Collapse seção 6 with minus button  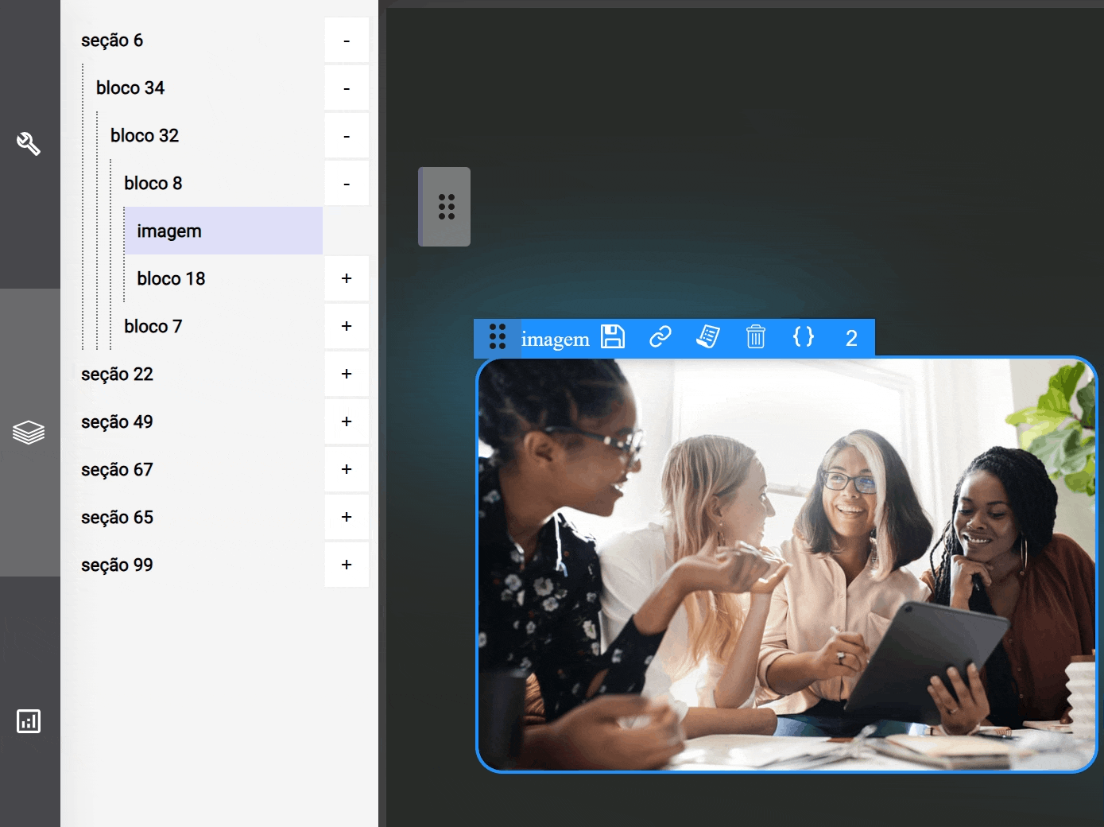[347, 41]
